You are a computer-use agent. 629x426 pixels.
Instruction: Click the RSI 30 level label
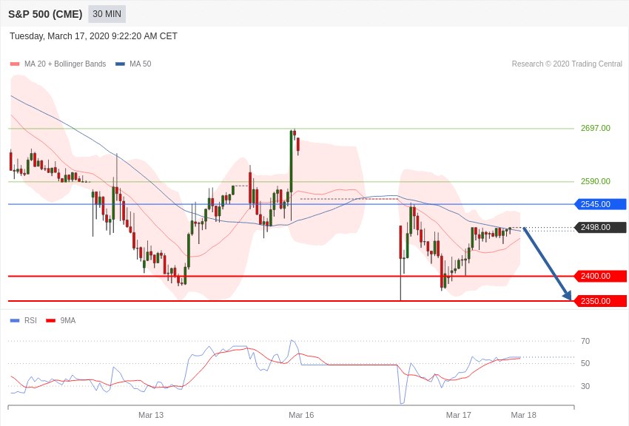coord(585,386)
